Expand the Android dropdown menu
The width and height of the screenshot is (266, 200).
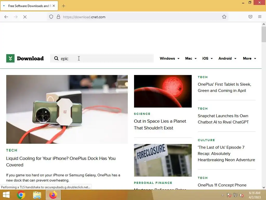point(227,58)
